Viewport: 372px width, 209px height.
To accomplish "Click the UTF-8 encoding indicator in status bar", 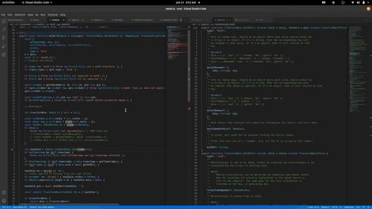I will (335, 207).
